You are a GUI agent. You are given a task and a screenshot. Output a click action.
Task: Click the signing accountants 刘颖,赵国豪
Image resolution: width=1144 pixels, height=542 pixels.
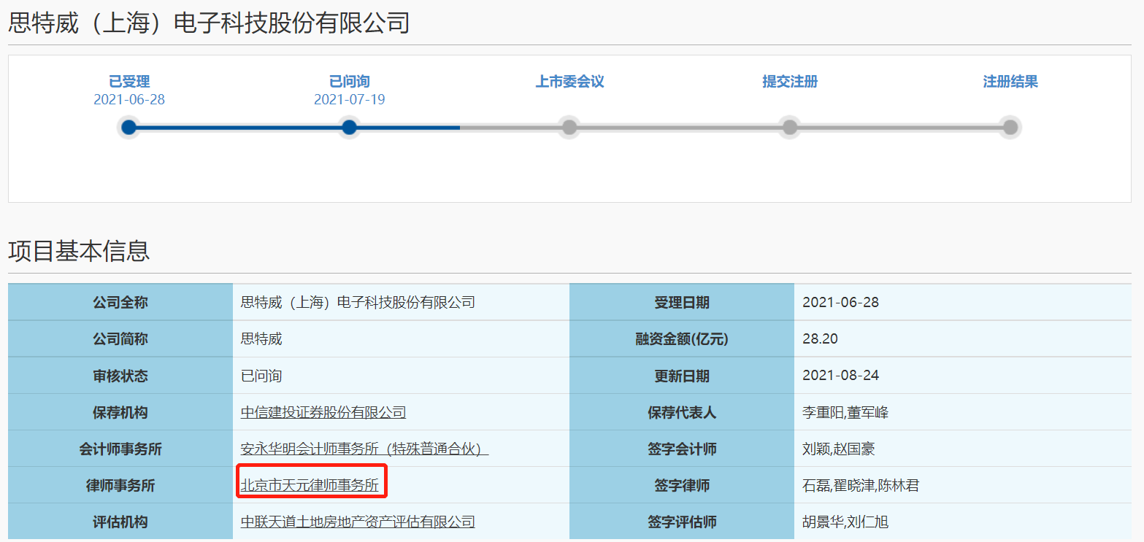pos(839,449)
